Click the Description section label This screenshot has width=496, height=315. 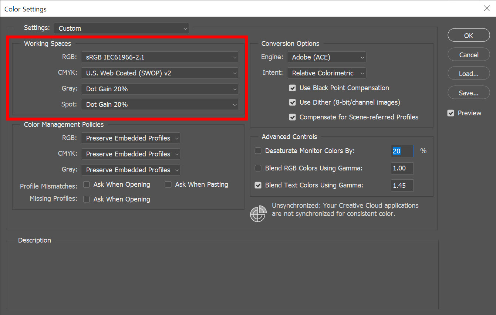coord(34,240)
